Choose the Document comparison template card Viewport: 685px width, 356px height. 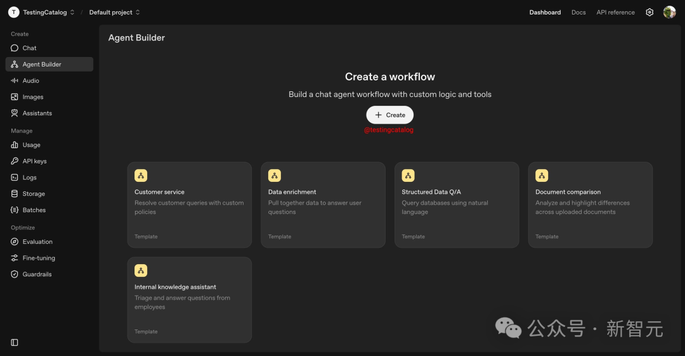click(x=590, y=205)
